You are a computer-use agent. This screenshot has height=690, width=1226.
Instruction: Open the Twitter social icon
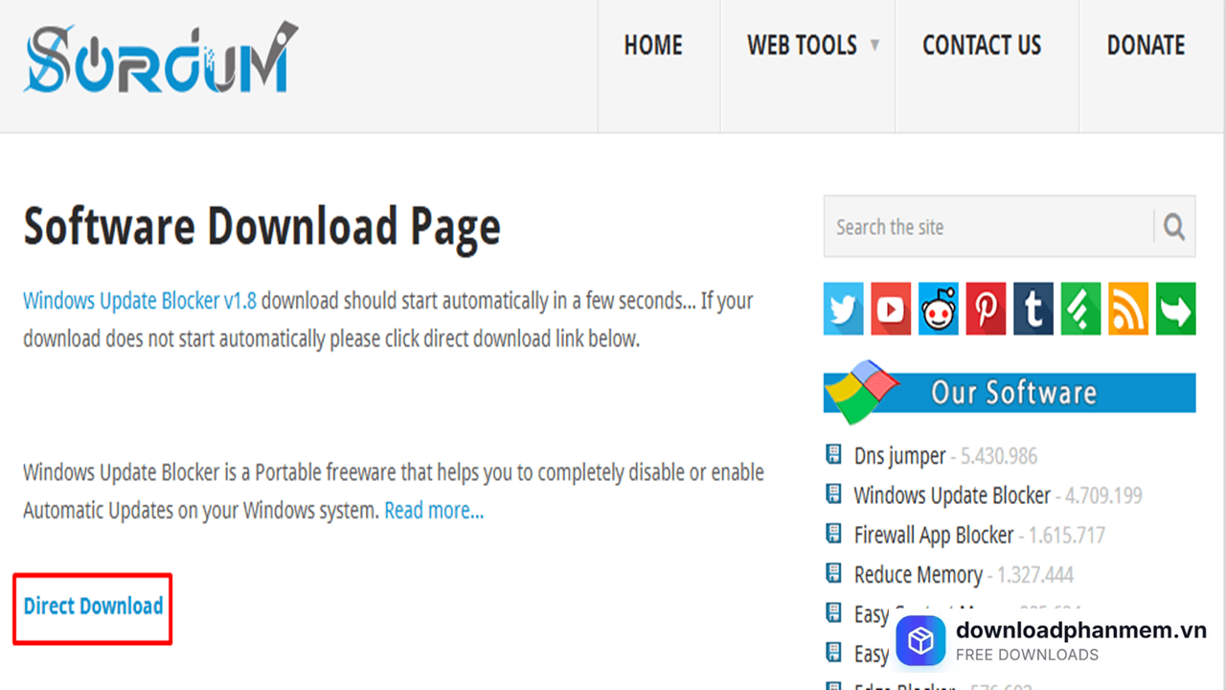(x=843, y=309)
